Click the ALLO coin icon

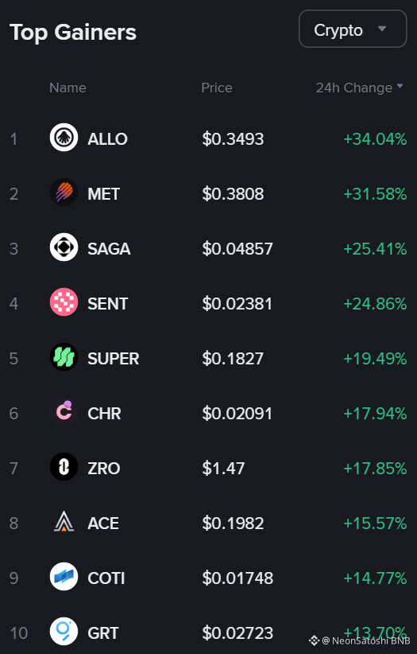click(x=64, y=137)
